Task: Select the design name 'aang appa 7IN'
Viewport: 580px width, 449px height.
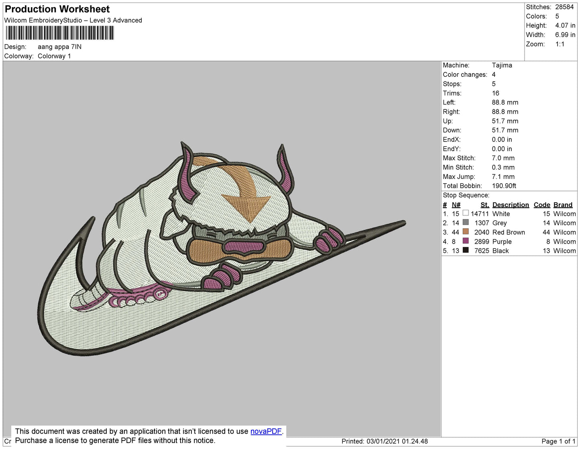Action: (x=59, y=47)
